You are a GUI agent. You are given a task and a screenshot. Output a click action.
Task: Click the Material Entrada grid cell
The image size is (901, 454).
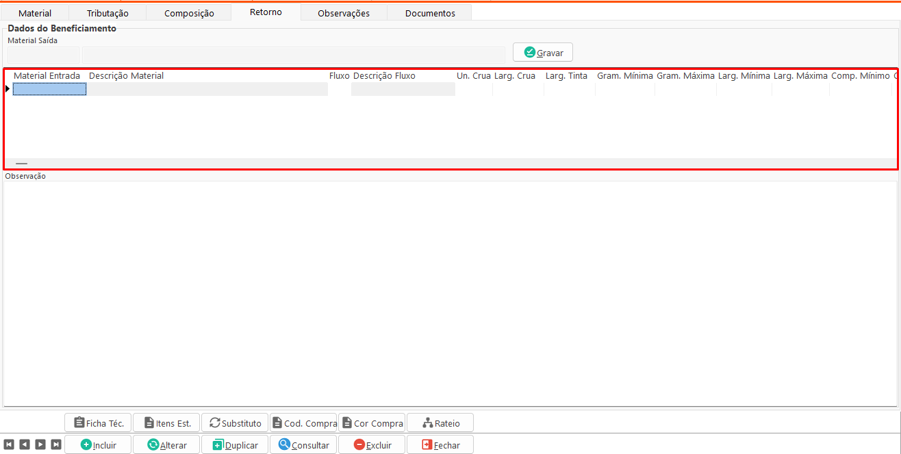[49, 89]
